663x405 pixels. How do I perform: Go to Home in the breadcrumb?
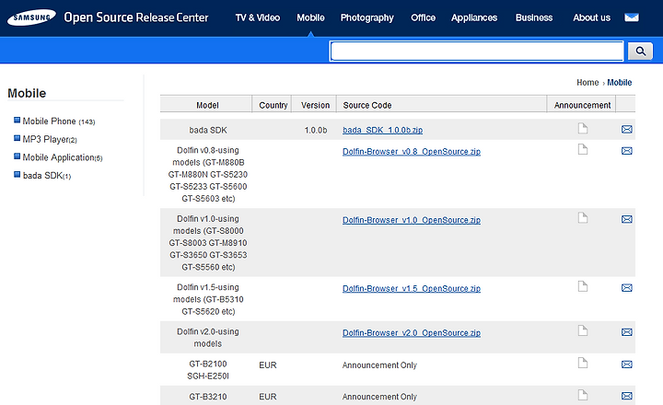point(587,83)
